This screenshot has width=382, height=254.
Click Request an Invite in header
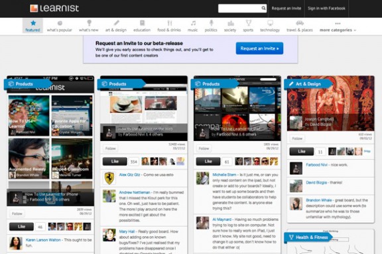[286, 8]
